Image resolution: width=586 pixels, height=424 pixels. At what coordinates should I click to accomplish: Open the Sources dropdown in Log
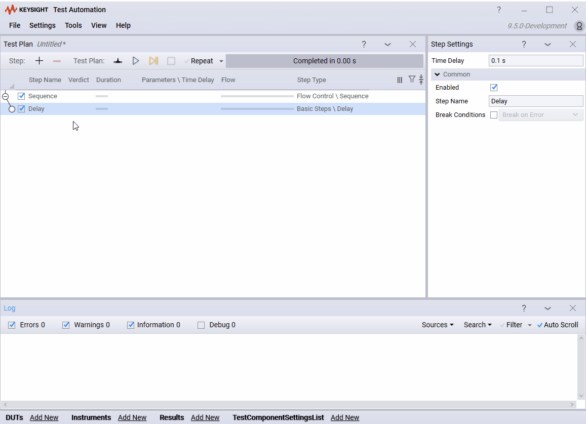point(438,325)
